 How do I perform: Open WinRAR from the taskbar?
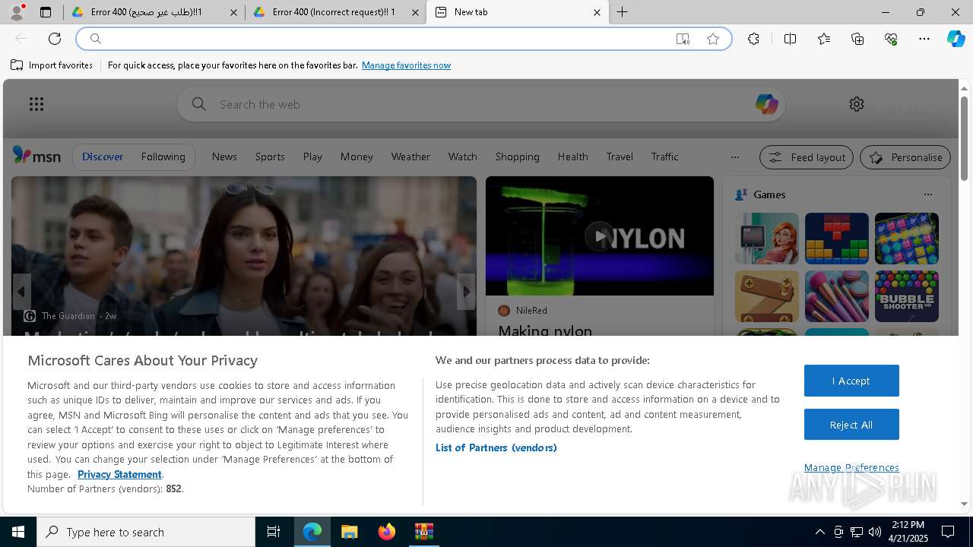(423, 532)
